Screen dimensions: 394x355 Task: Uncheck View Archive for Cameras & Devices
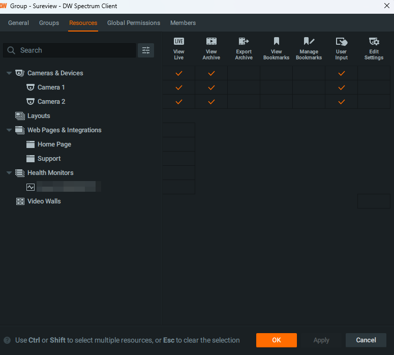tap(211, 73)
